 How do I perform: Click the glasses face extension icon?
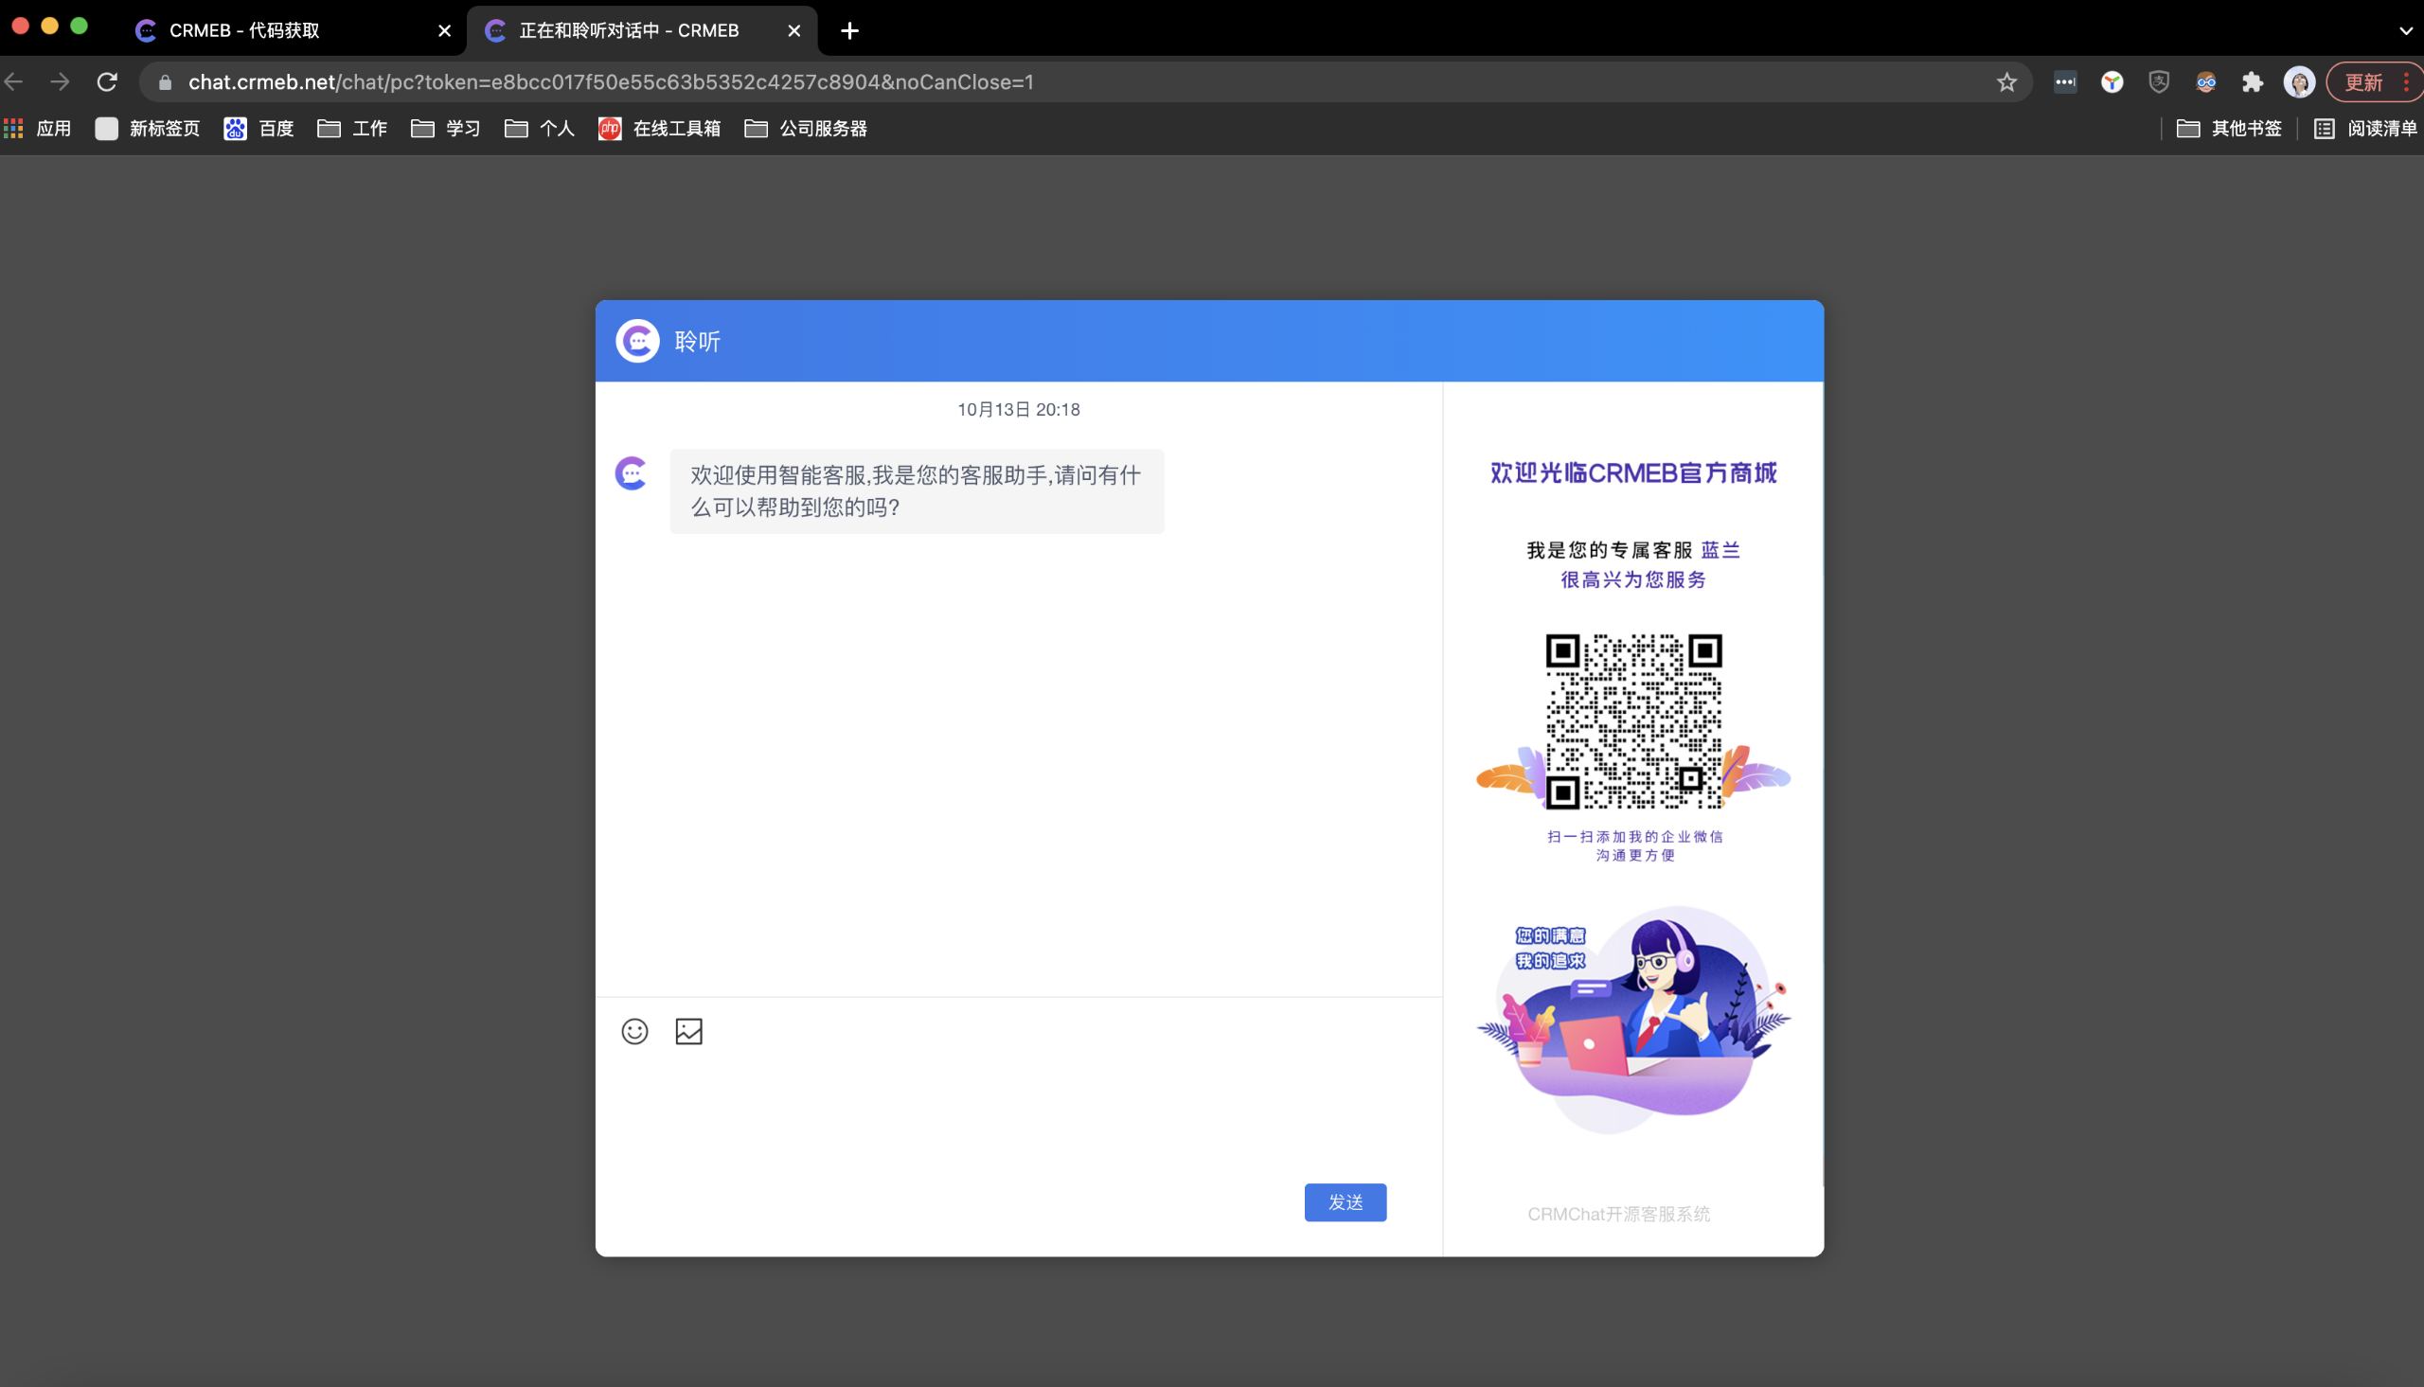(x=2205, y=82)
